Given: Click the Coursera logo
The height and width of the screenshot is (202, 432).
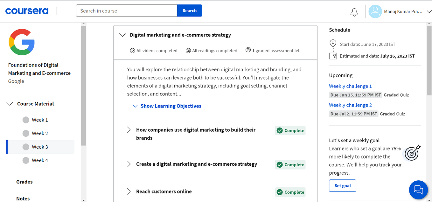Looking at the screenshot, I should pyautogui.click(x=27, y=10).
